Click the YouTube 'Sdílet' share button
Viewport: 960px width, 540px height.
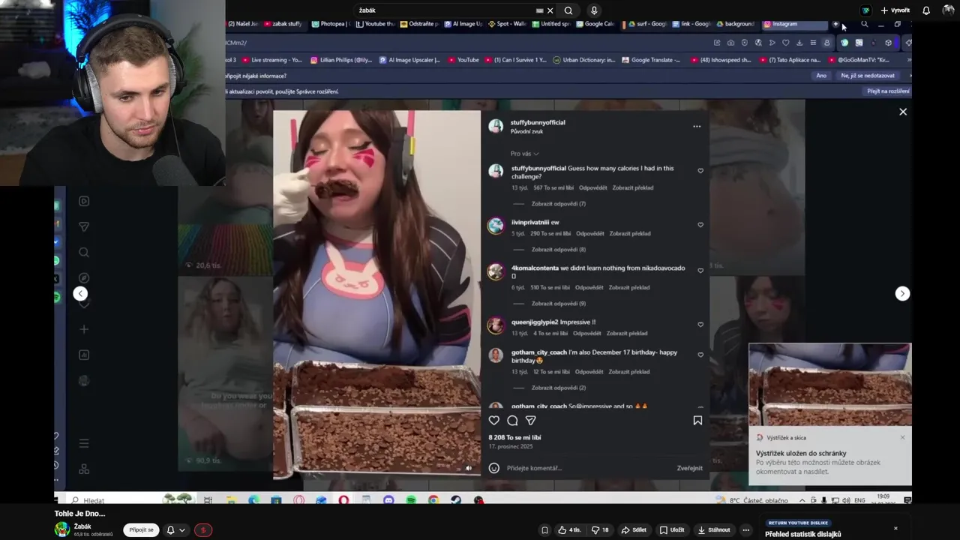pyautogui.click(x=634, y=530)
